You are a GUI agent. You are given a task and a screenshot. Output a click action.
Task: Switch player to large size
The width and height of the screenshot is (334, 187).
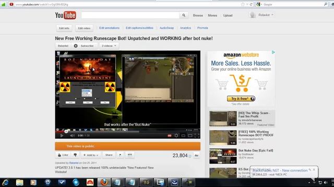(190, 136)
